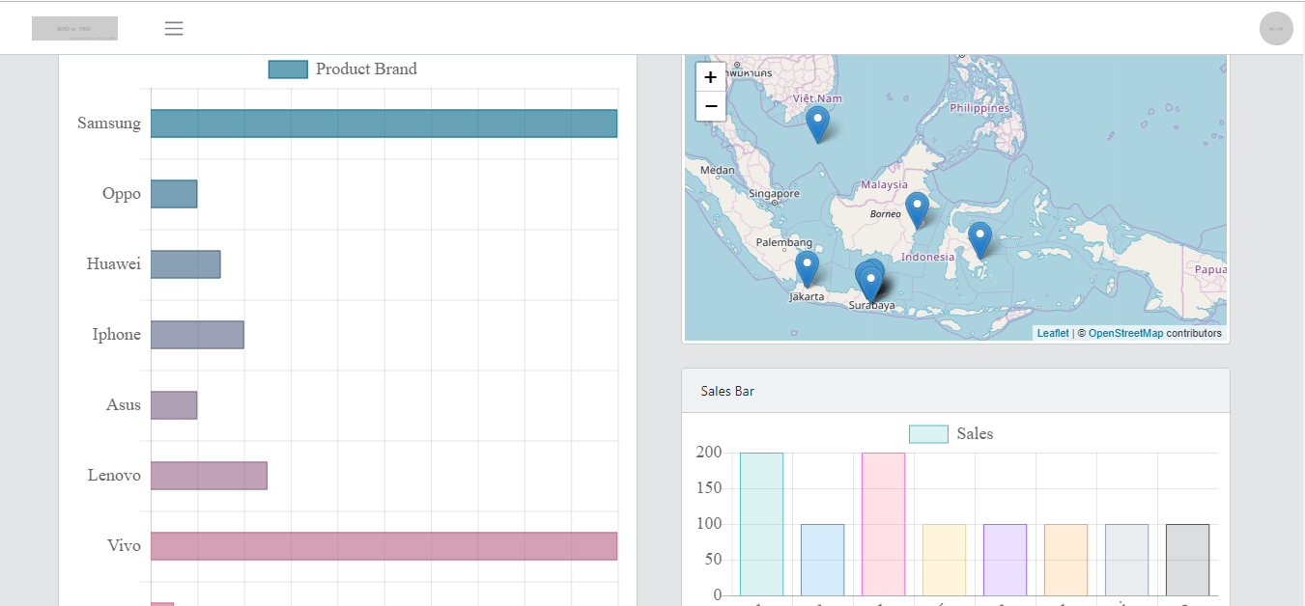Select the map marker near Jakarta
The image size is (1305, 606).
tap(807, 269)
